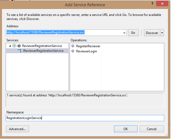Click the resize grip in the dialog corner
Image resolution: width=171 pixels, height=139 pixels.
point(166,135)
